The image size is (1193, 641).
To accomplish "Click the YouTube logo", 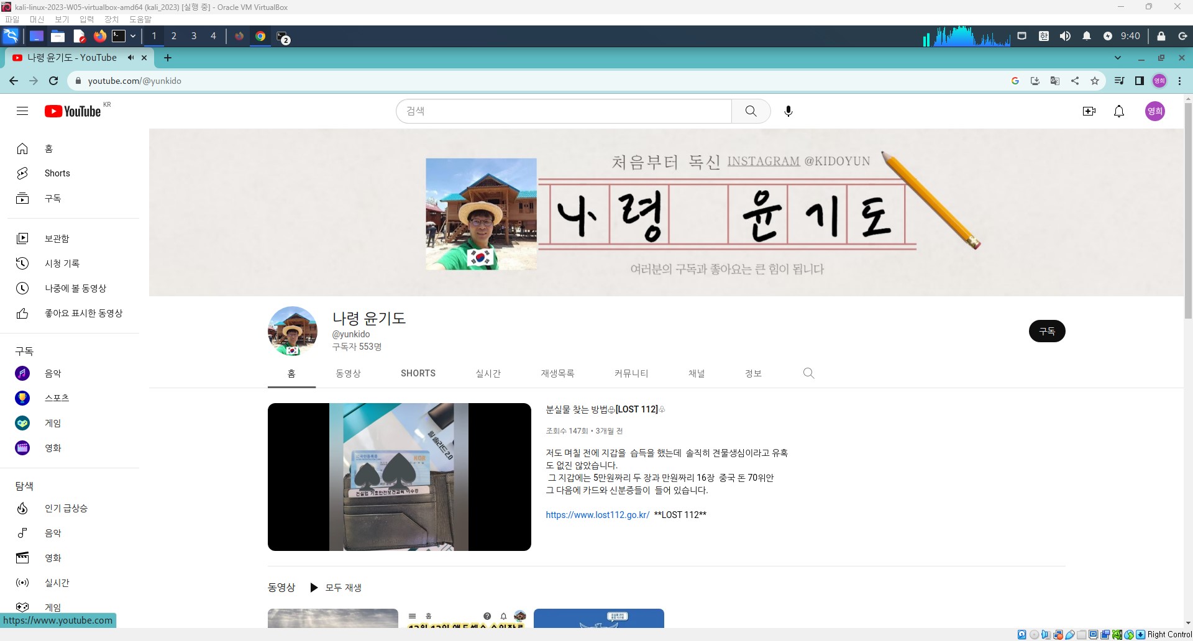I will pyautogui.click(x=73, y=111).
